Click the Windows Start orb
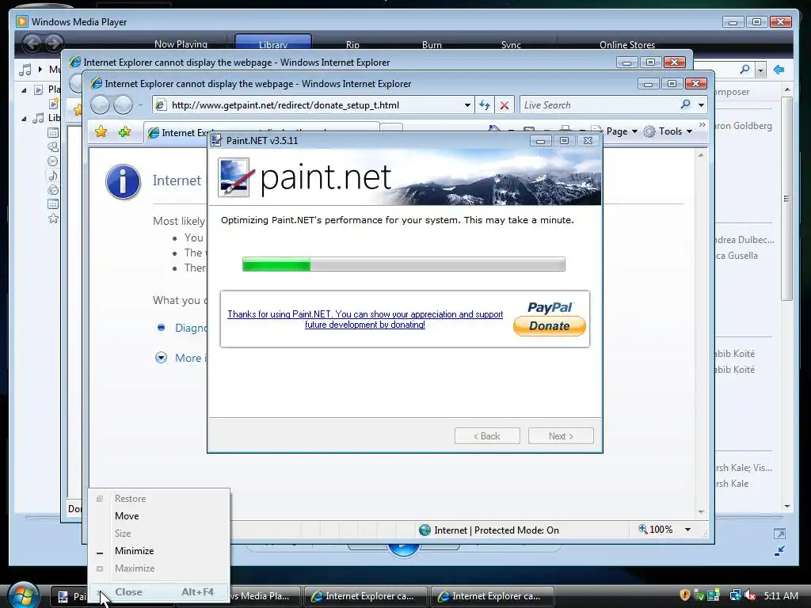Screen dimensions: 811x608 (x=23, y=595)
